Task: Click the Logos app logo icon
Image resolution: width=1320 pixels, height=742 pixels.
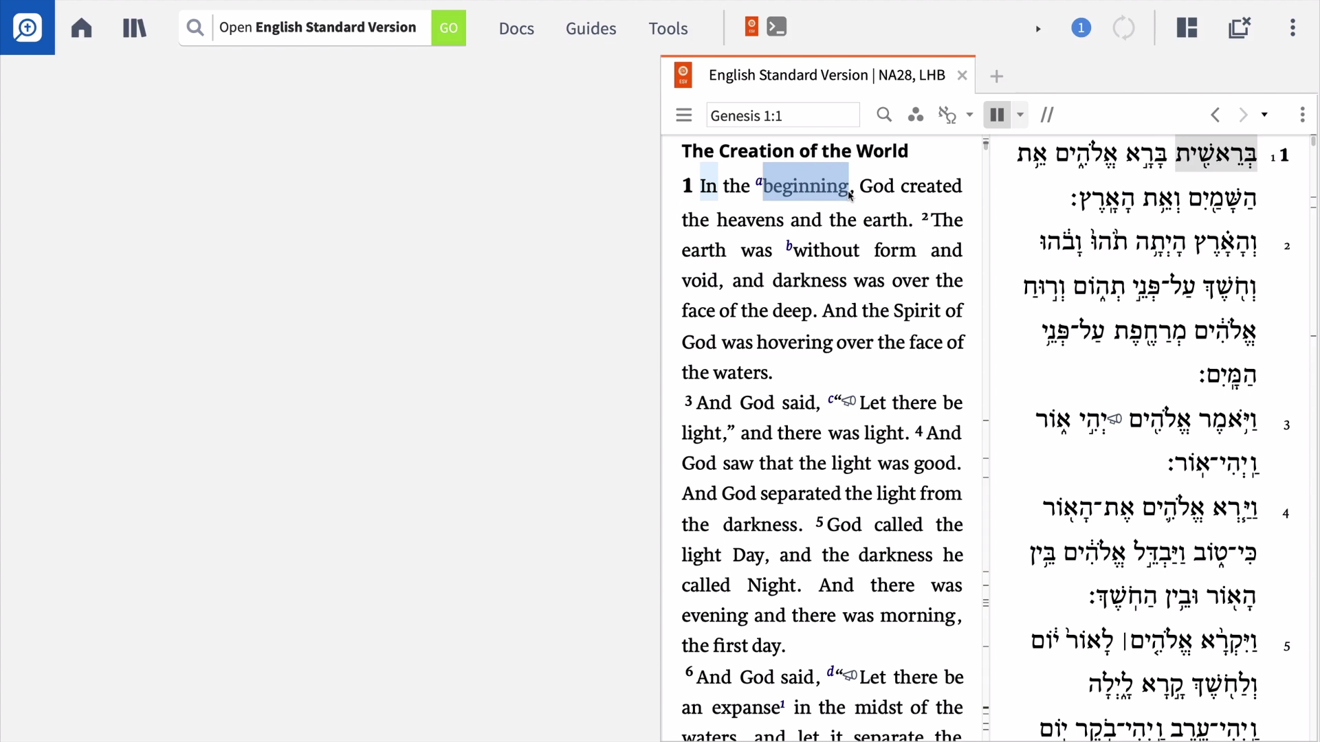Action: [27, 27]
